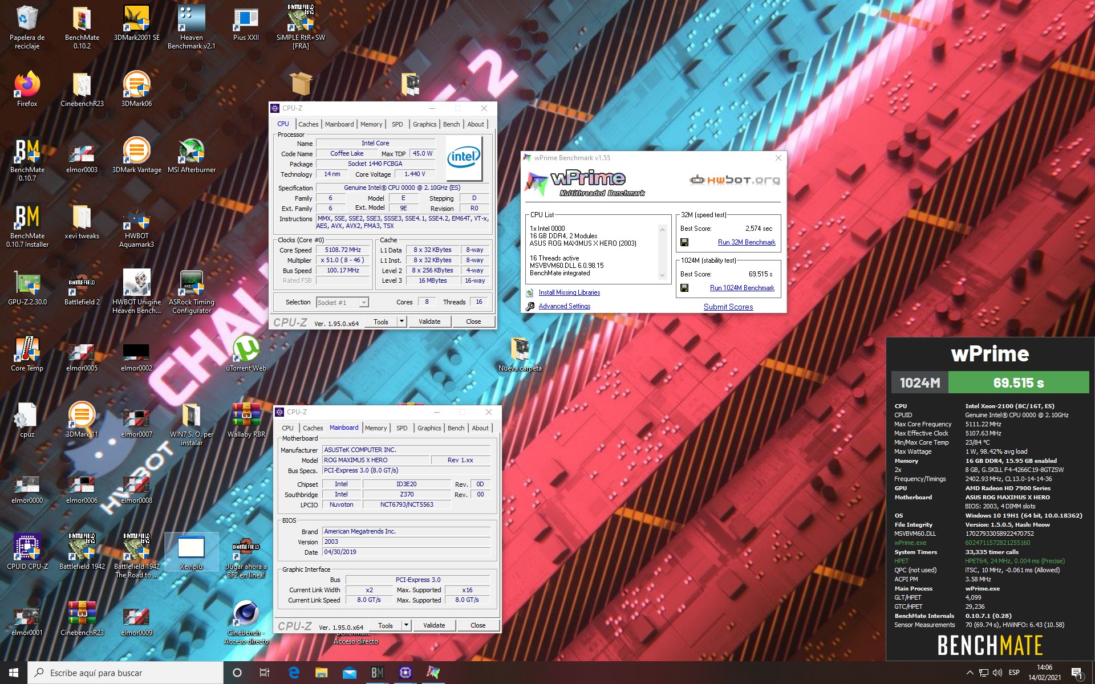1095x684 pixels.
Task: Open About tab in lower CPU-Z
Action: click(x=480, y=428)
